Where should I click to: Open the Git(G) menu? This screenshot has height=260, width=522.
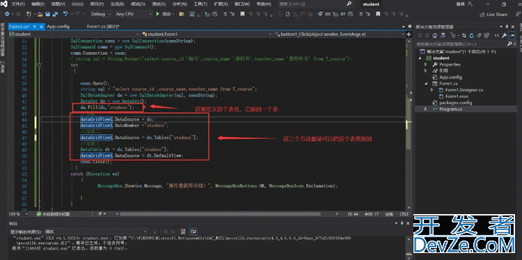click(x=77, y=4)
